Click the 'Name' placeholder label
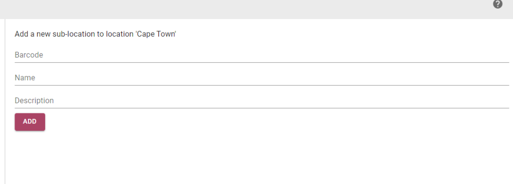This screenshot has width=513, height=184. (25, 78)
